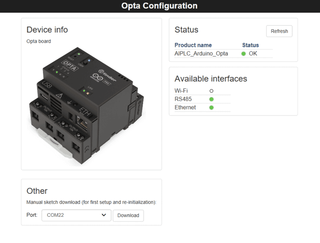Click the green Ethernet interface indicator
Image resolution: width=320 pixels, height=243 pixels.
coord(212,108)
